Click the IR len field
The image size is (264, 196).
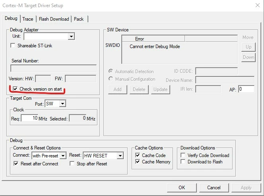click(208, 89)
